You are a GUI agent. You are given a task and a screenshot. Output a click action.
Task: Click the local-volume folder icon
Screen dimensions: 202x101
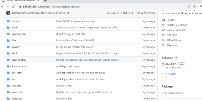(8, 66)
